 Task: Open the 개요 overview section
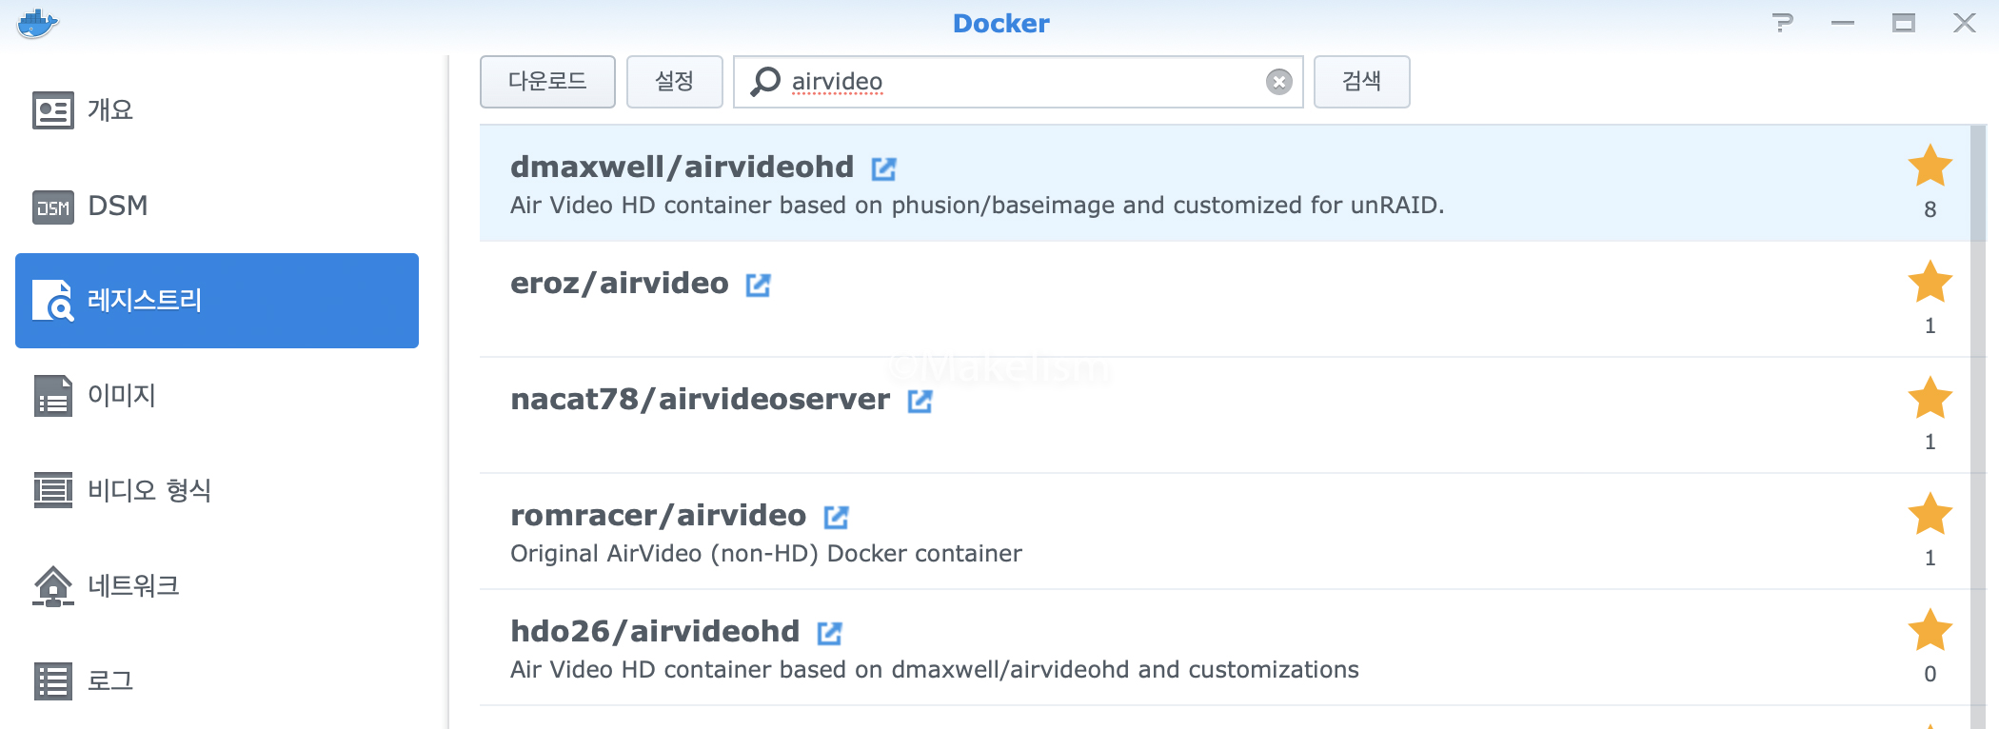click(217, 110)
